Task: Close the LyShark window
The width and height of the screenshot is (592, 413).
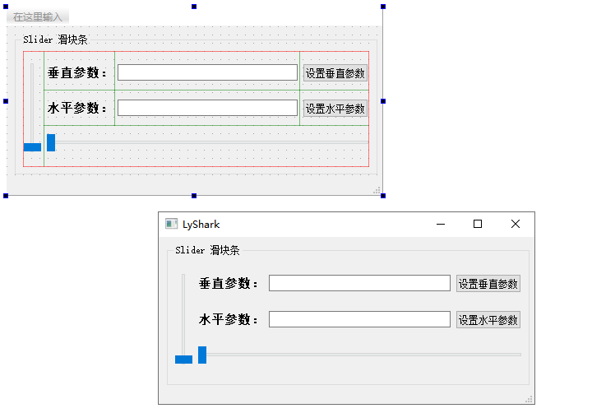Action: (x=516, y=224)
